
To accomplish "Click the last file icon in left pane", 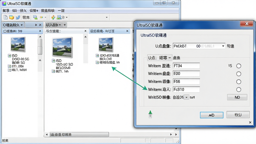I will click(x=9, y=70).
